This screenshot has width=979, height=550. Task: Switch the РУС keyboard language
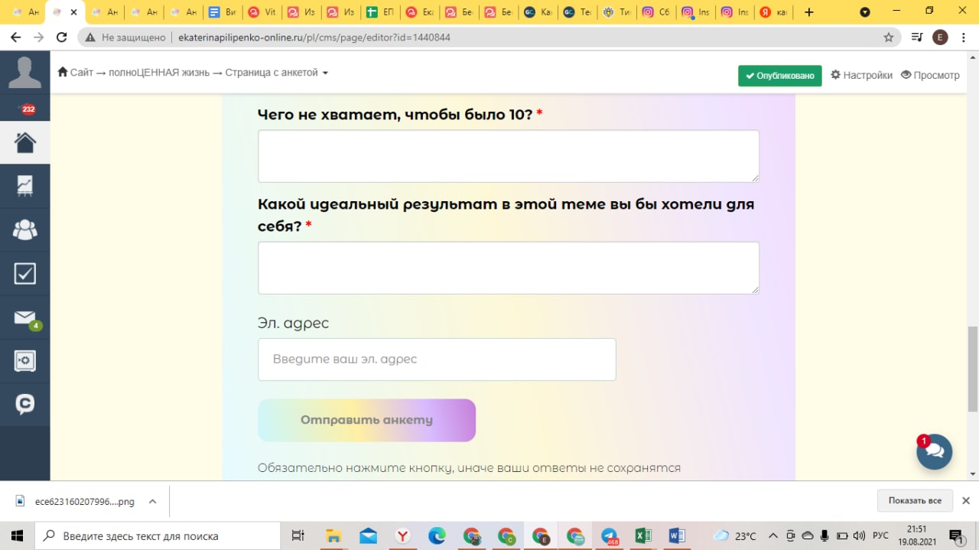(x=881, y=535)
